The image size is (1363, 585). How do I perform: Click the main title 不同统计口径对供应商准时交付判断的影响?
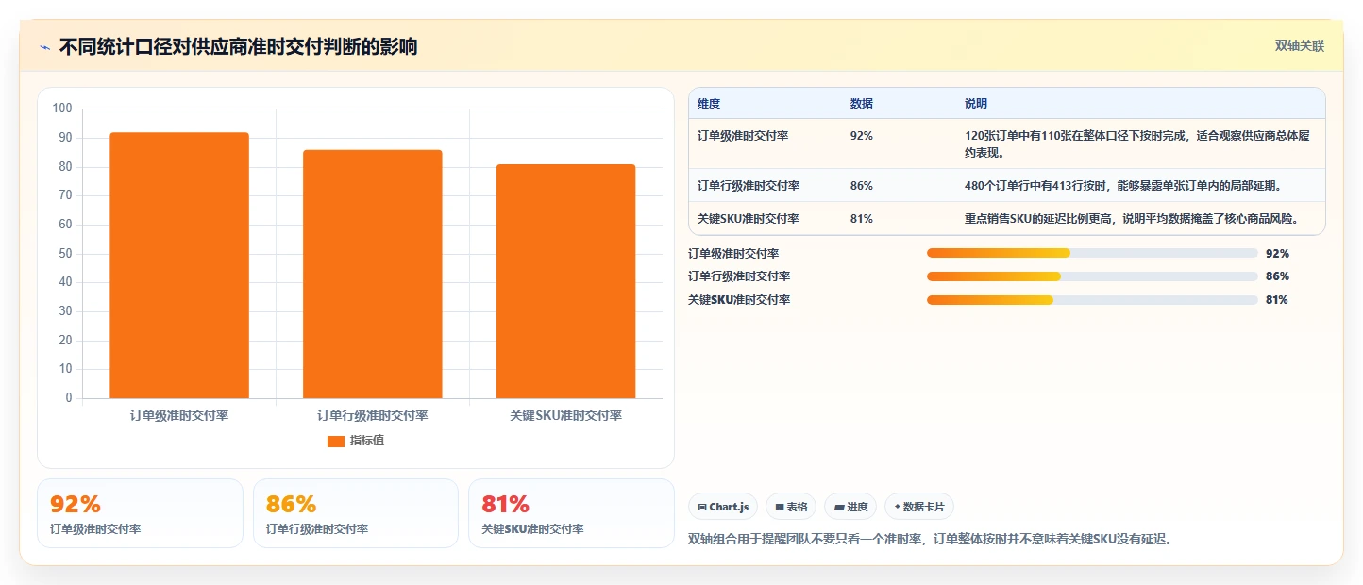coord(238,47)
